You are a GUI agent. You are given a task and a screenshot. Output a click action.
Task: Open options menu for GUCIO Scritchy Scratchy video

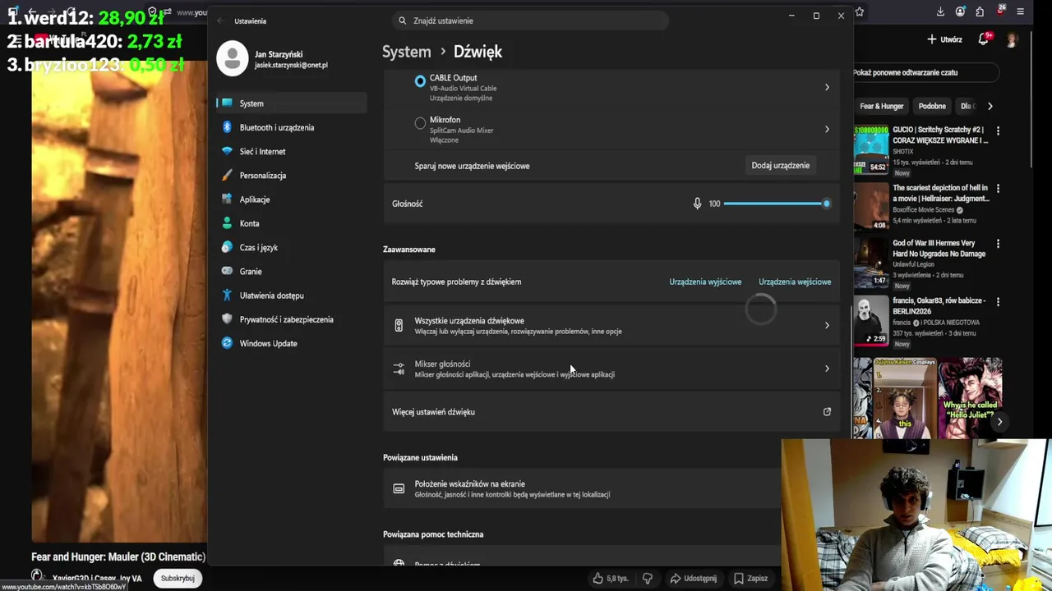(x=998, y=131)
